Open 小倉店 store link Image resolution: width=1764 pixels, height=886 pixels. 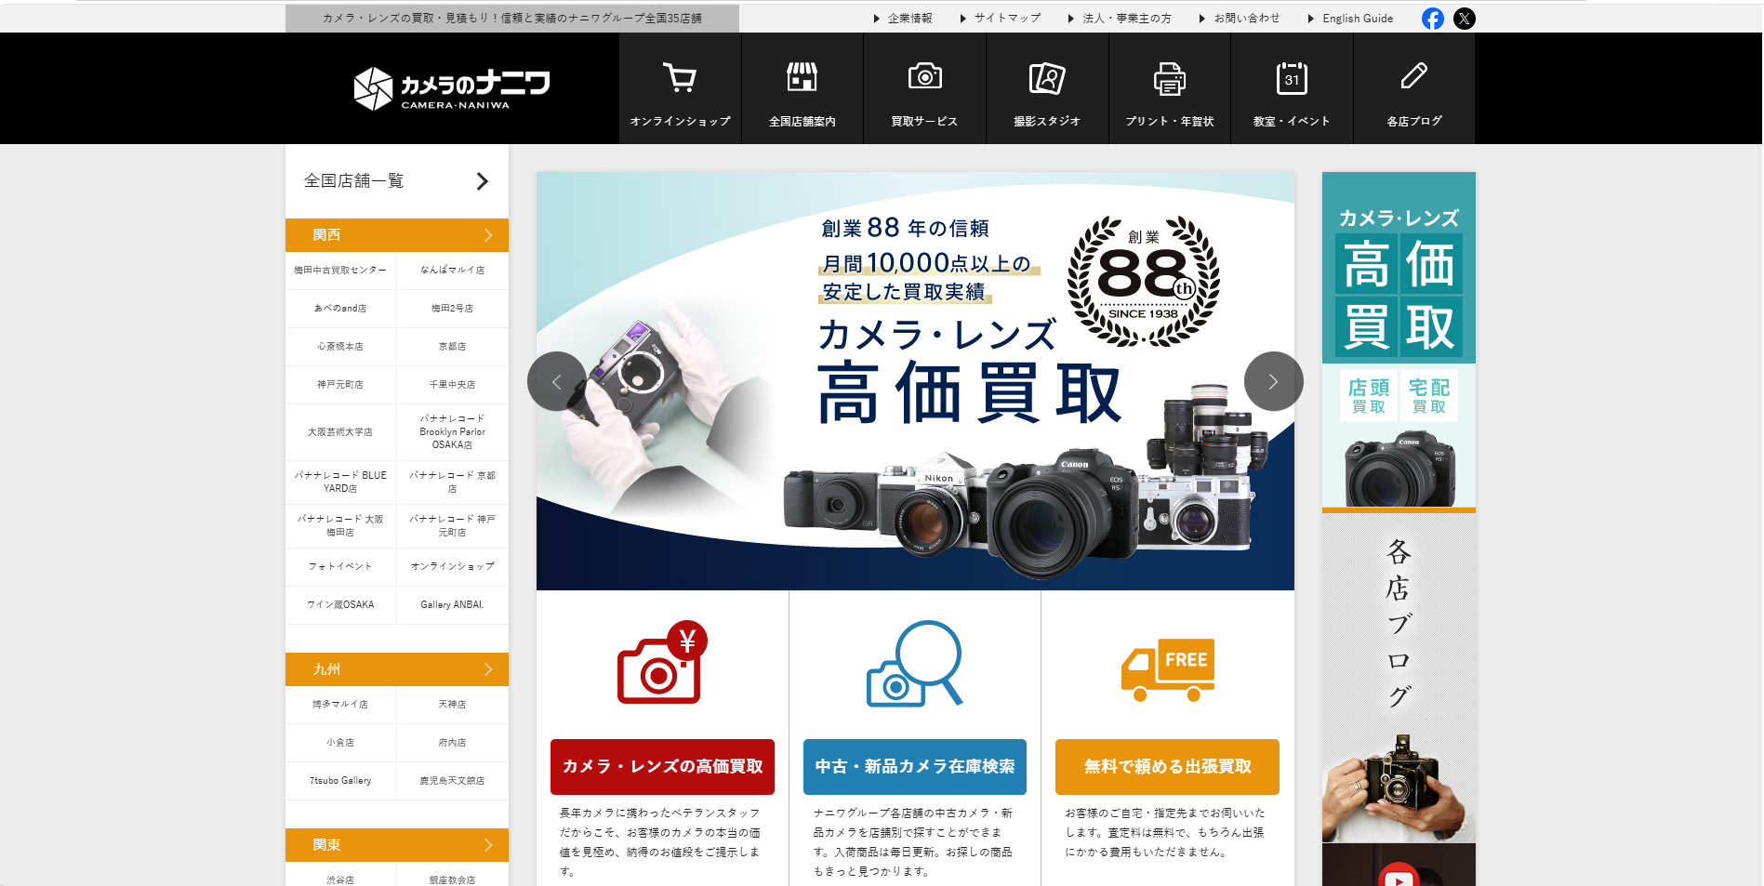340,743
